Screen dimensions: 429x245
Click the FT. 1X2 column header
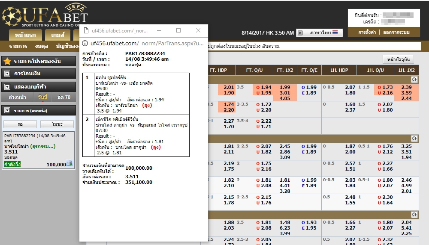click(x=285, y=70)
